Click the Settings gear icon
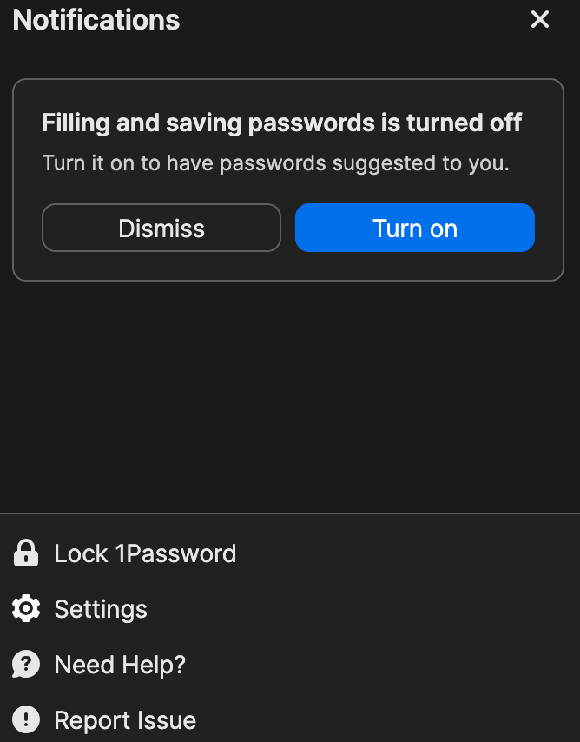This screenshot has height=742, width=580. point(26,609)
